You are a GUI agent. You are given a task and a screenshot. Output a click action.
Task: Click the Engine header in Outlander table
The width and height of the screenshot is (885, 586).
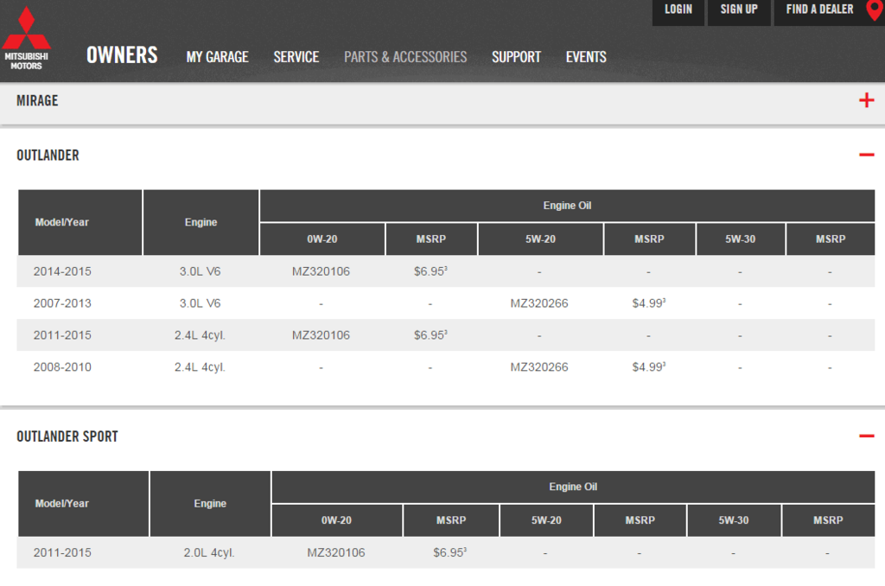point(201,222)
